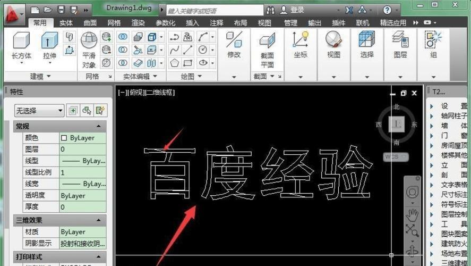Collapse the 三维效果 section
Screen dimensions: 471x266
point(99,220)
